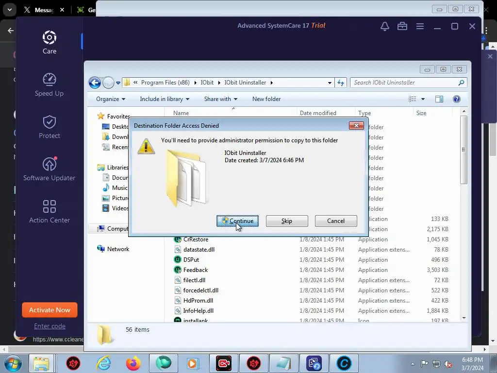Open the browser tab list dropdown
The image size is (497, 373).
(x=10, y=10)
